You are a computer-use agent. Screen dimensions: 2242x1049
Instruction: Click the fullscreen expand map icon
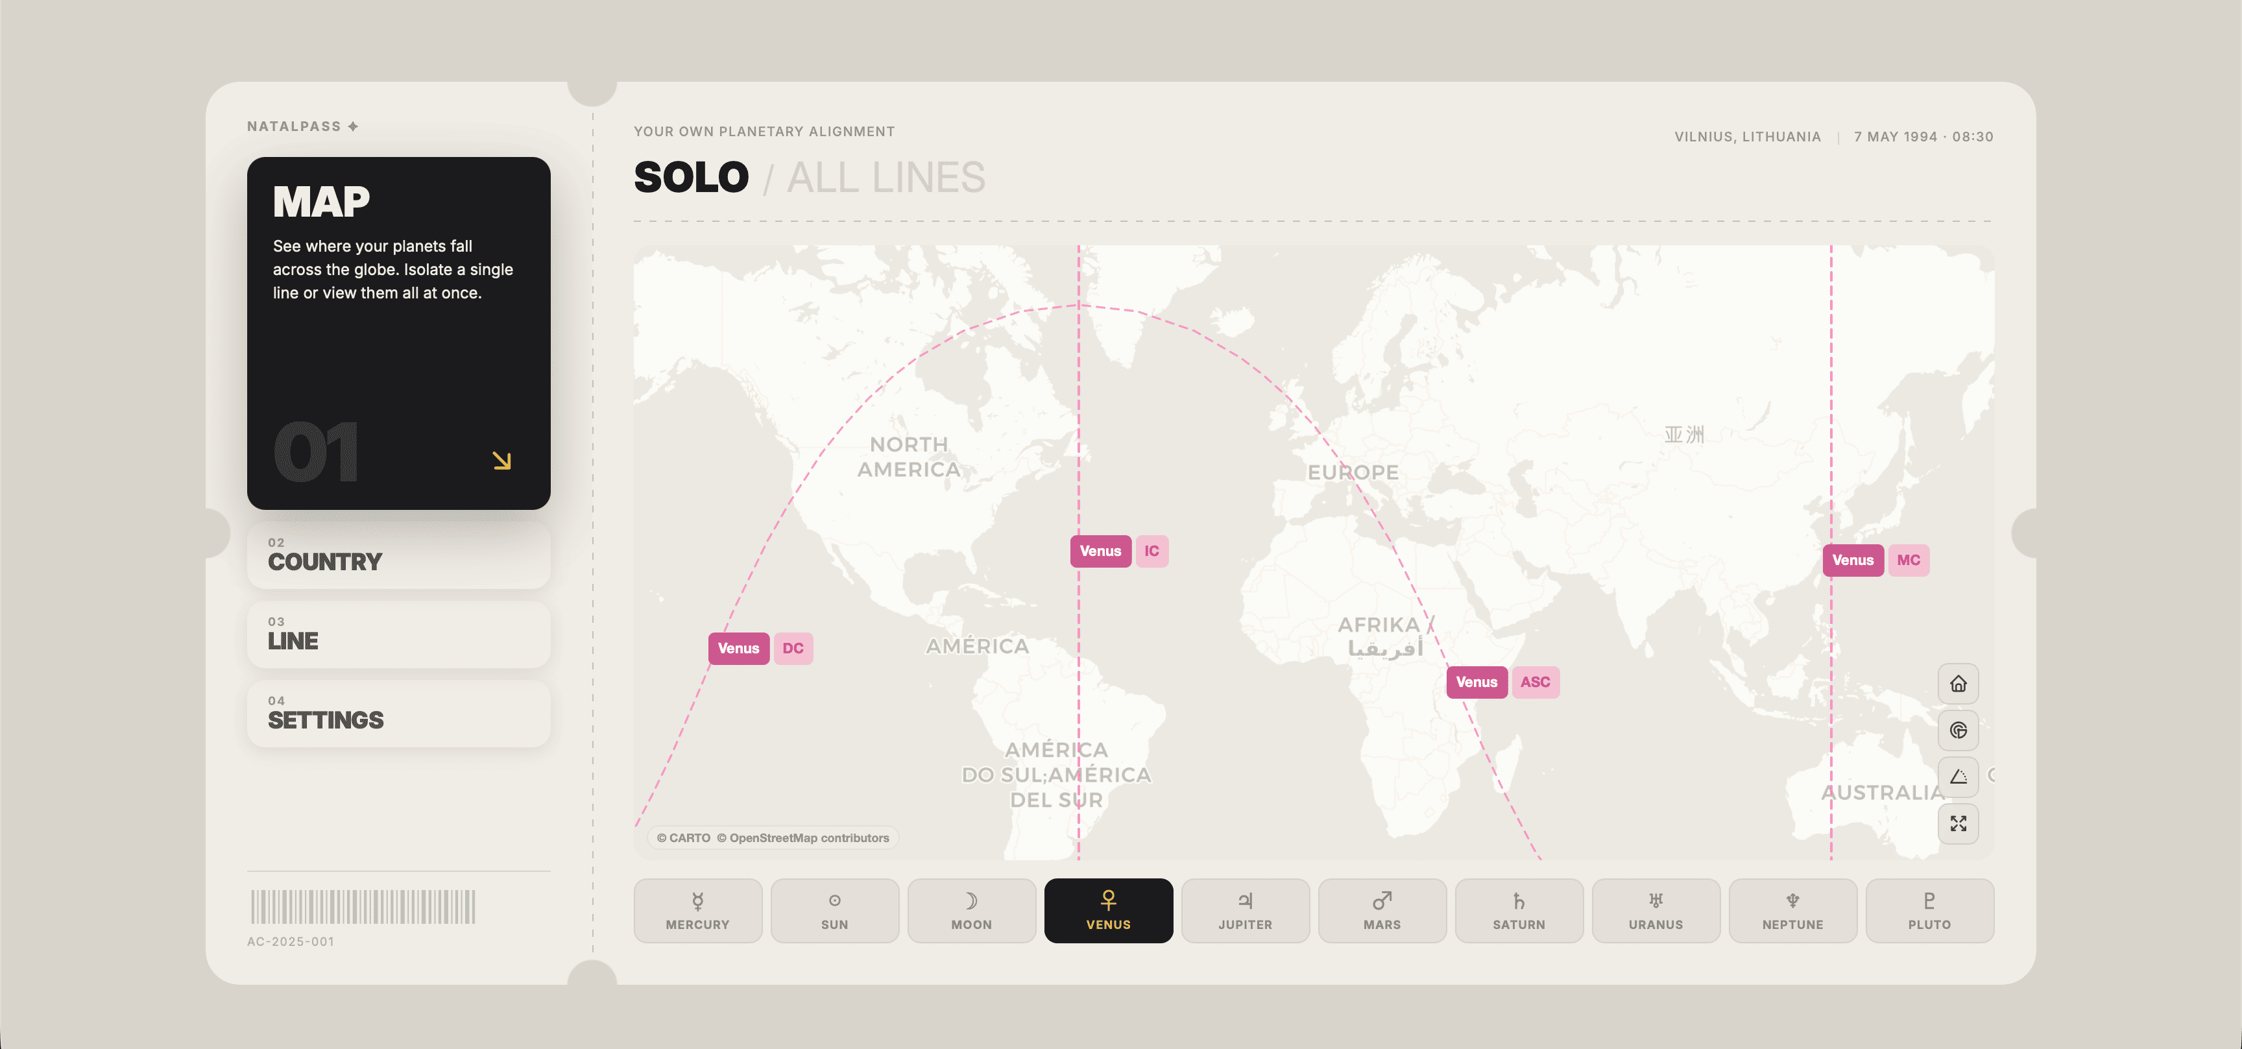pos(1959,823)
